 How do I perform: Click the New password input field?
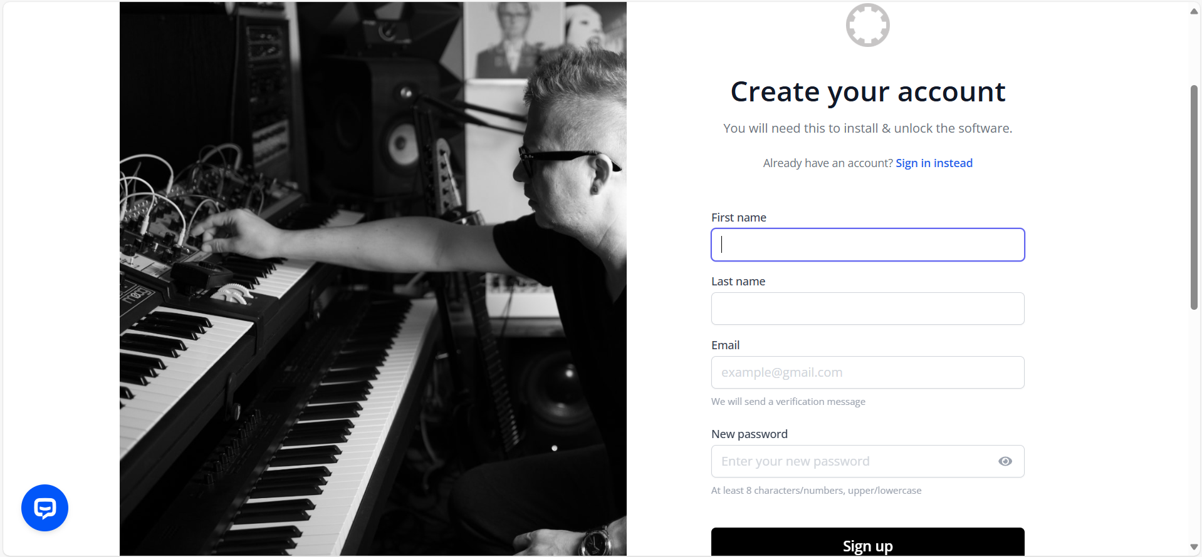pyautogui.click(x=852, y=461)
